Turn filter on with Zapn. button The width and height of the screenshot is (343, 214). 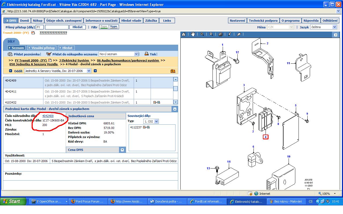tap(104, 27)
